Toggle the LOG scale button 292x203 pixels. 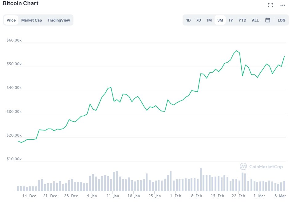coord(281,20)
